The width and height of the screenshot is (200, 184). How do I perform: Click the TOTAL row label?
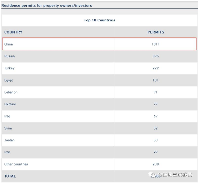(10, 176)
